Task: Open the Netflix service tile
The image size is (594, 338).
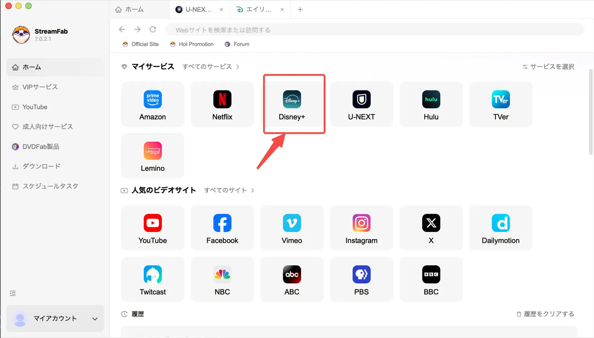Action: tap(222, 104)
